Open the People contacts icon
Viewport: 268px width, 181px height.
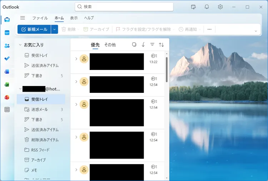7,46
